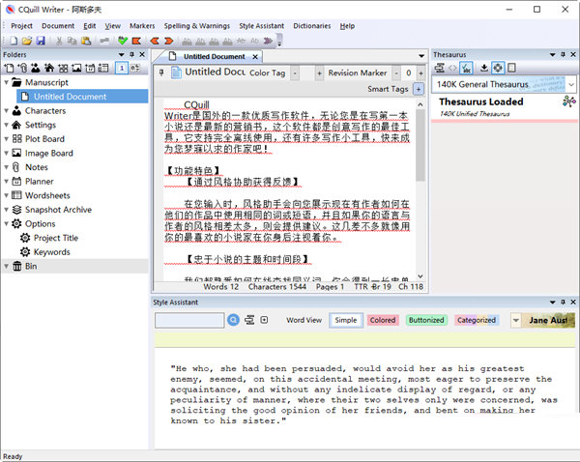The height and width of the screenshot is (462, 580).
Task: Add new setting using house icon
Action: coord(49,68)
